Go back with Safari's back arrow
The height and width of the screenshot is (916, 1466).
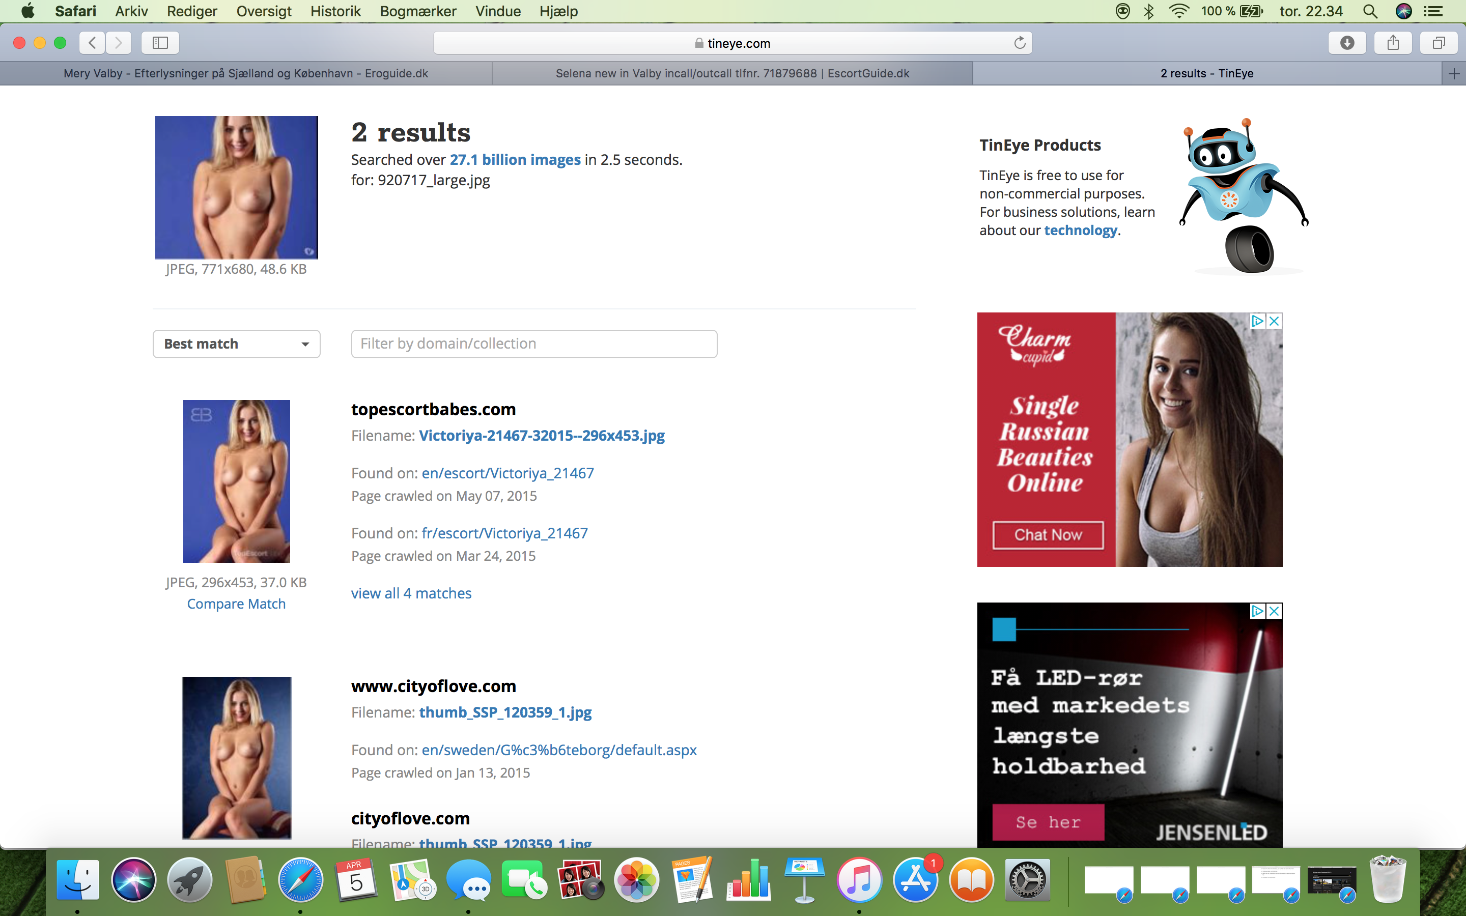click(92, 42)
